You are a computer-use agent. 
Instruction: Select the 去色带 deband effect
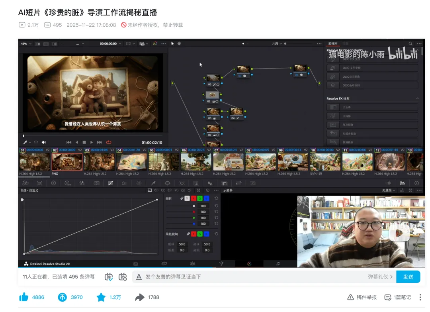click(372, 107)
